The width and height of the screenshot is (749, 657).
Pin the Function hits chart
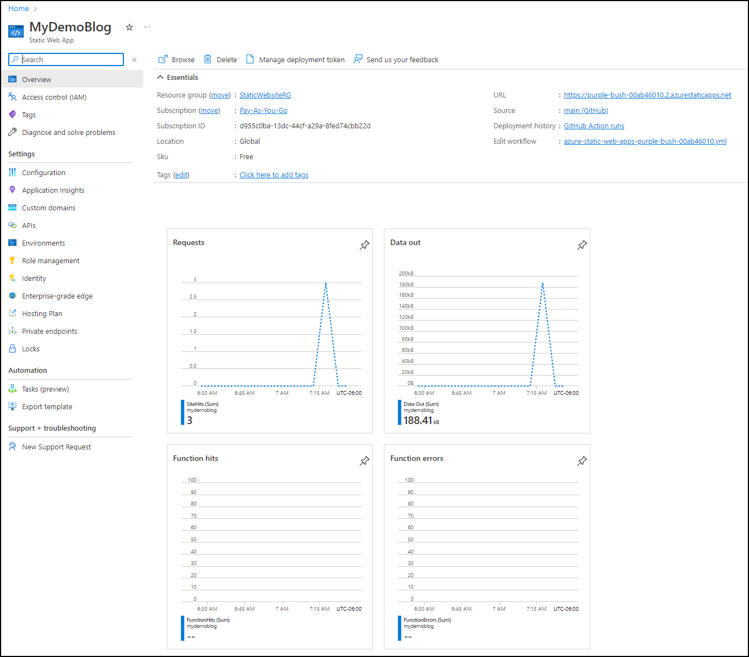(365, 461)
